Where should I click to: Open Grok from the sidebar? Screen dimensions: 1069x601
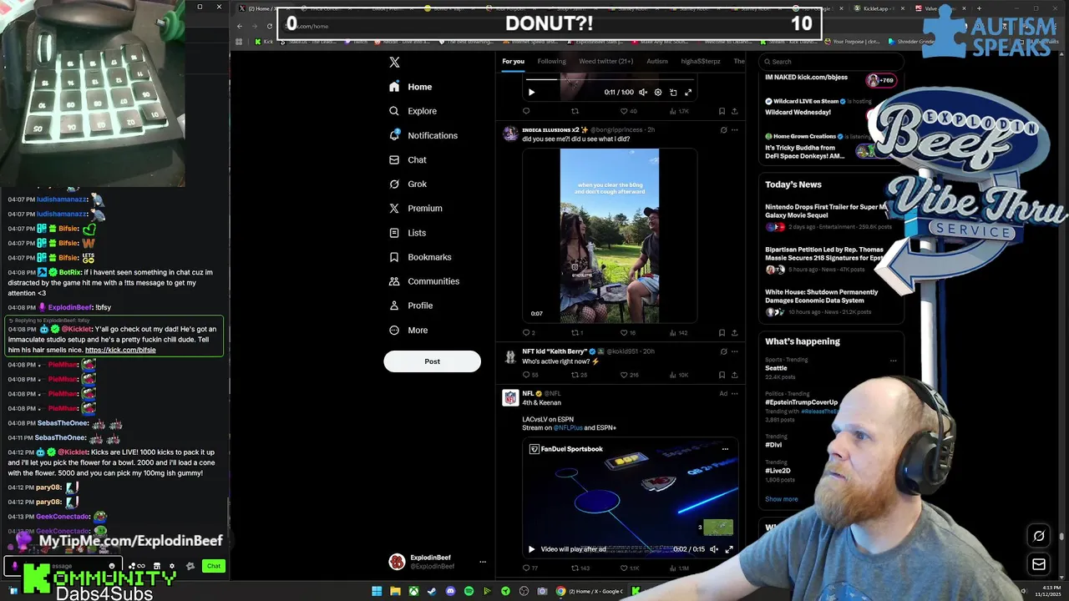click(408, 184)
